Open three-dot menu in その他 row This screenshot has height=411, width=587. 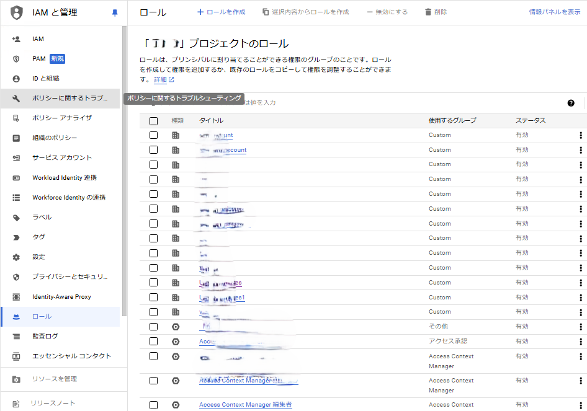(x=581, y=327)
